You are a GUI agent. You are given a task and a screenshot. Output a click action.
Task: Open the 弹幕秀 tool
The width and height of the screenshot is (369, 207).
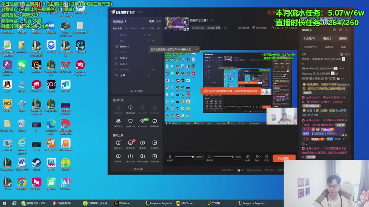pos(118,158)
